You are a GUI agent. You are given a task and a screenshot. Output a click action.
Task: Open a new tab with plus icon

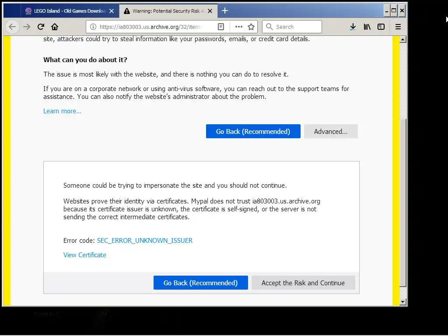[x=225, y=11]
